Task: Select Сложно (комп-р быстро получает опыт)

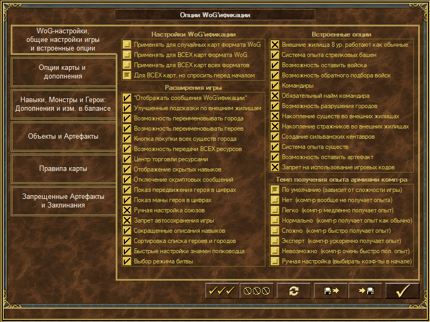Action: tap(275, 231)
